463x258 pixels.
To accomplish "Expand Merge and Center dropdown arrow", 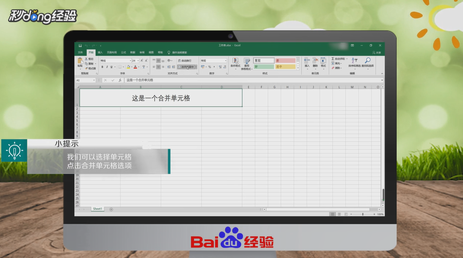I will (196, 67).
